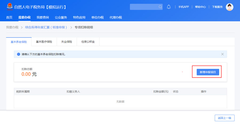Switch to 住房公积金 tab

click(88, 42)
